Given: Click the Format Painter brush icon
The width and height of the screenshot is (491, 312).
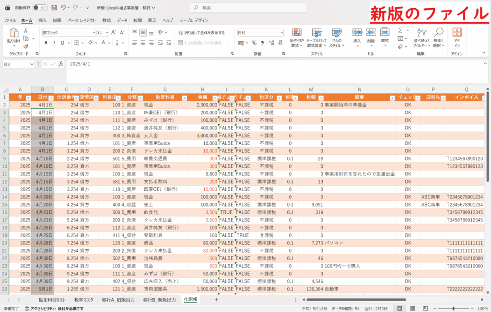Looking at the screenshot, I should pos(25,45).
